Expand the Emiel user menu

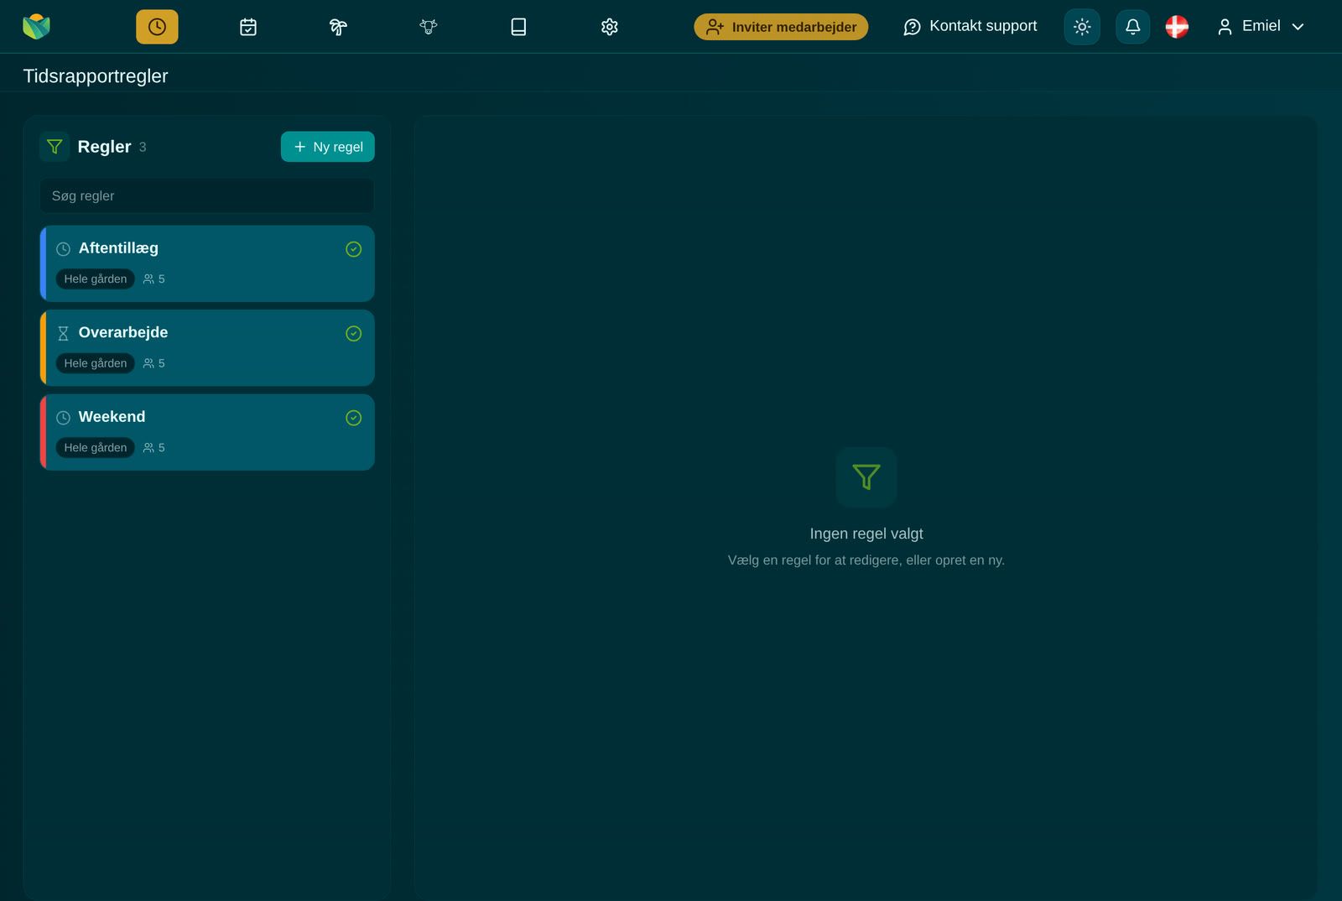click(x=1261, y=27)
